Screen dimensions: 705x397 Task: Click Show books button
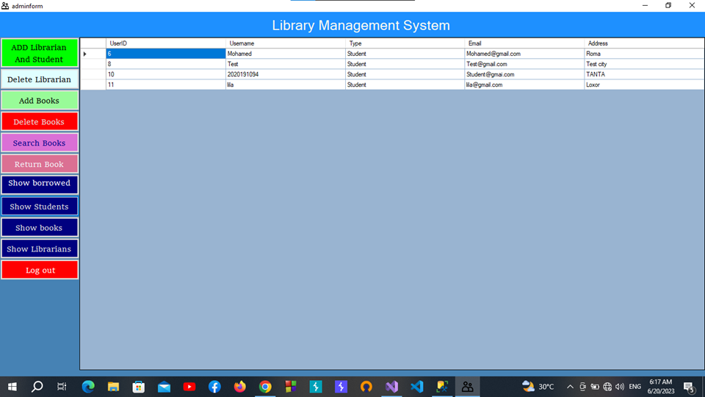[x=39, y=227]
